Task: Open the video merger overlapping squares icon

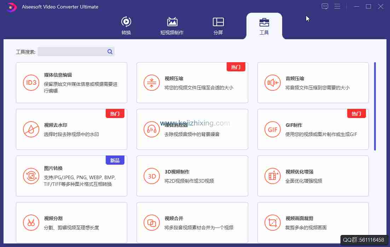Action: 152,223
